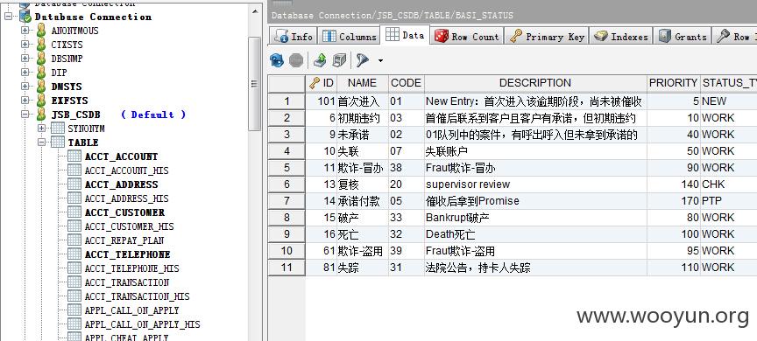
Task: Open the Row Count tab
Action: pyautogui.click(x=466, y=36)
